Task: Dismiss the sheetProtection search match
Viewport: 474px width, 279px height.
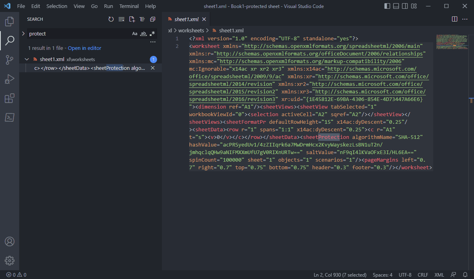Action: pos(153,68)
